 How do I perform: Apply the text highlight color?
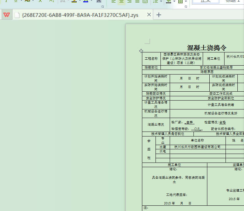[74, 1]
